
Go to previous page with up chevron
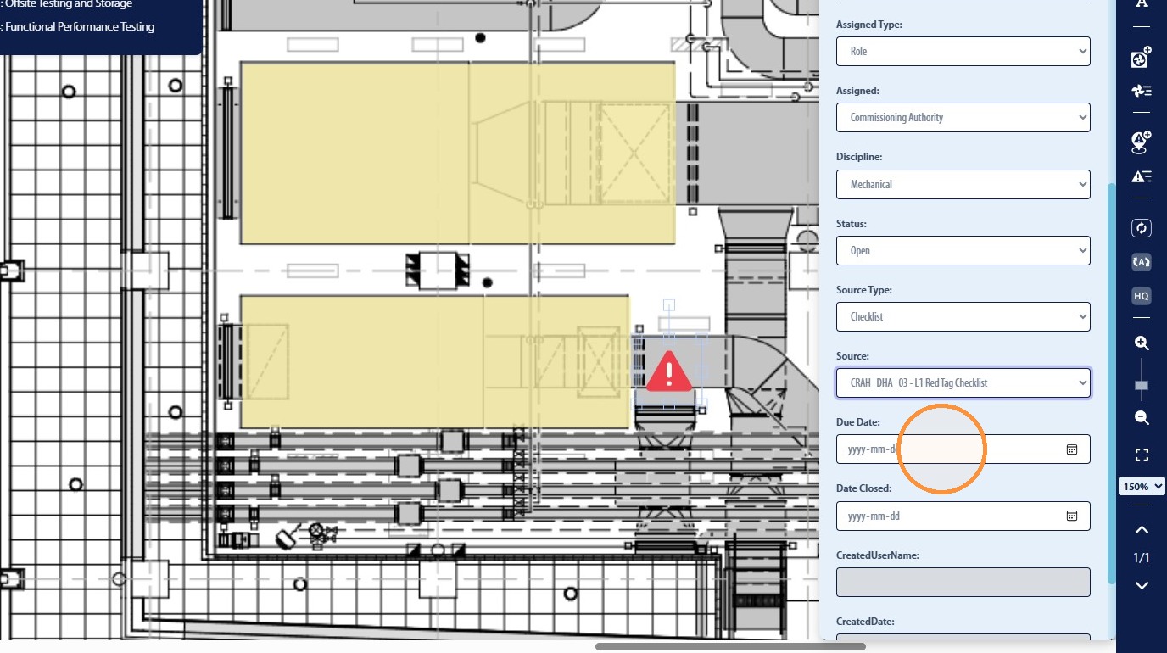[x=1142, y=530]
